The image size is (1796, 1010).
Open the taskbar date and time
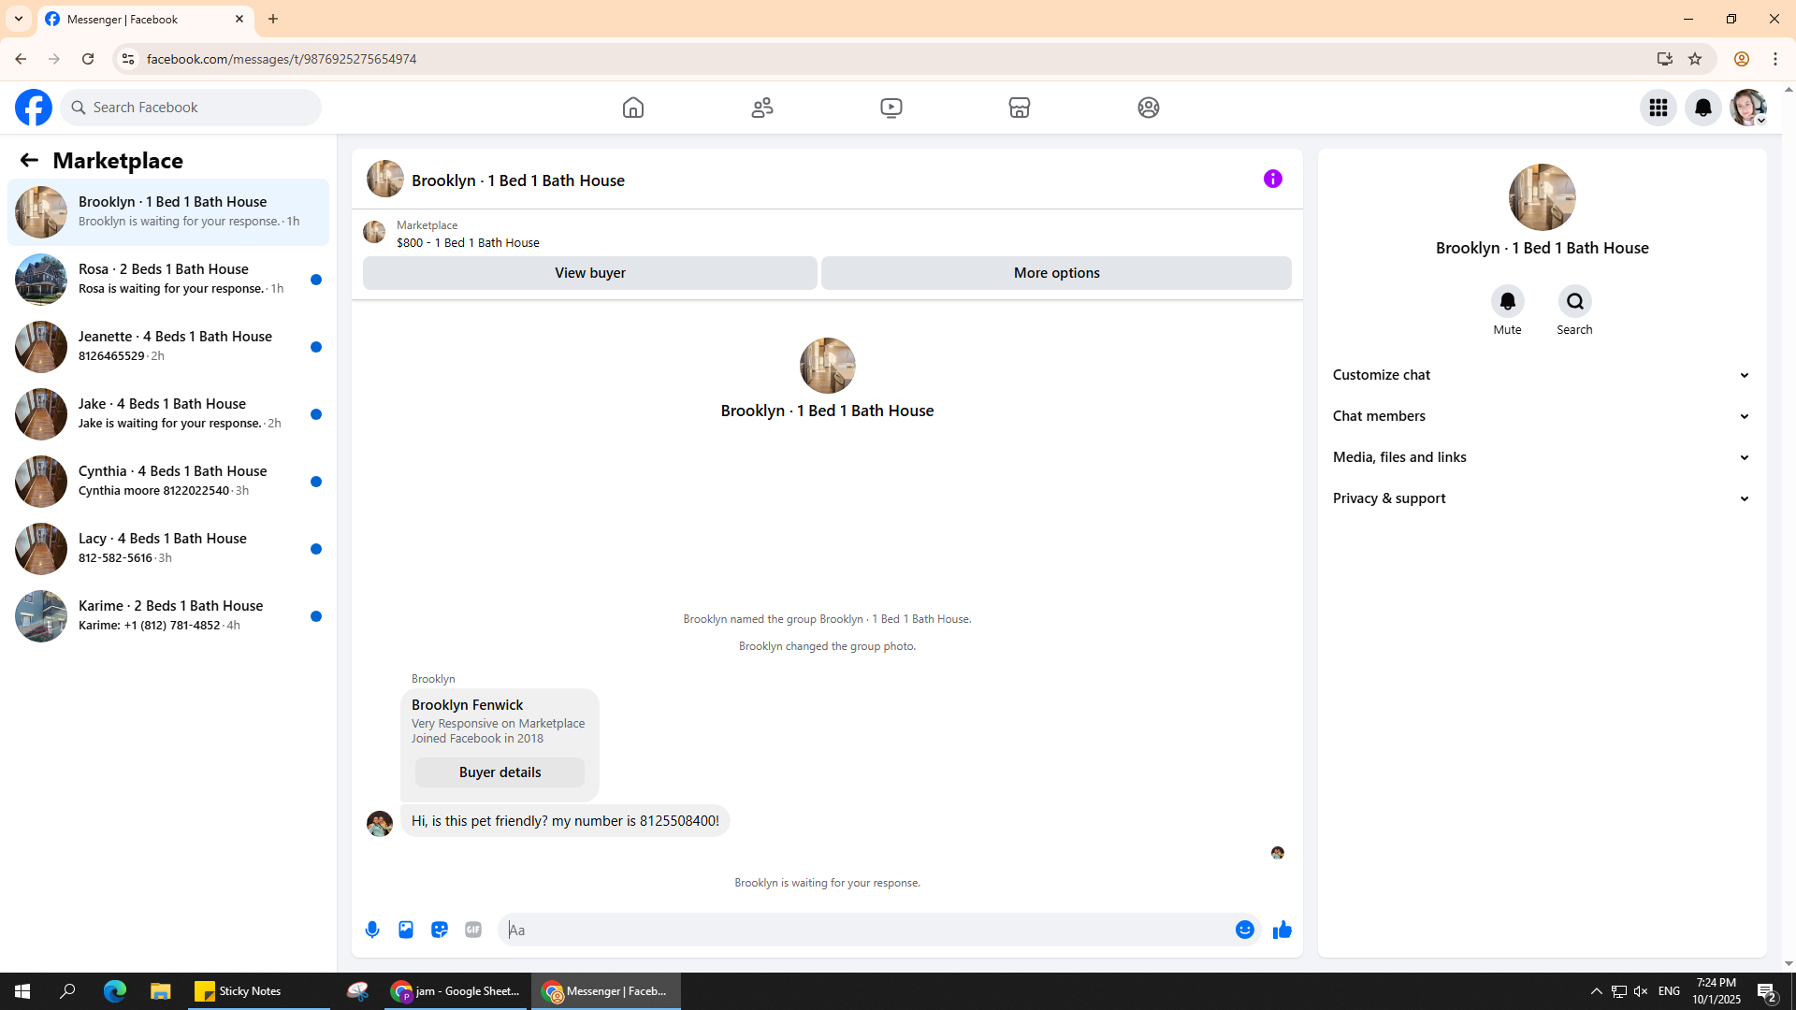tap(1716, 991)
